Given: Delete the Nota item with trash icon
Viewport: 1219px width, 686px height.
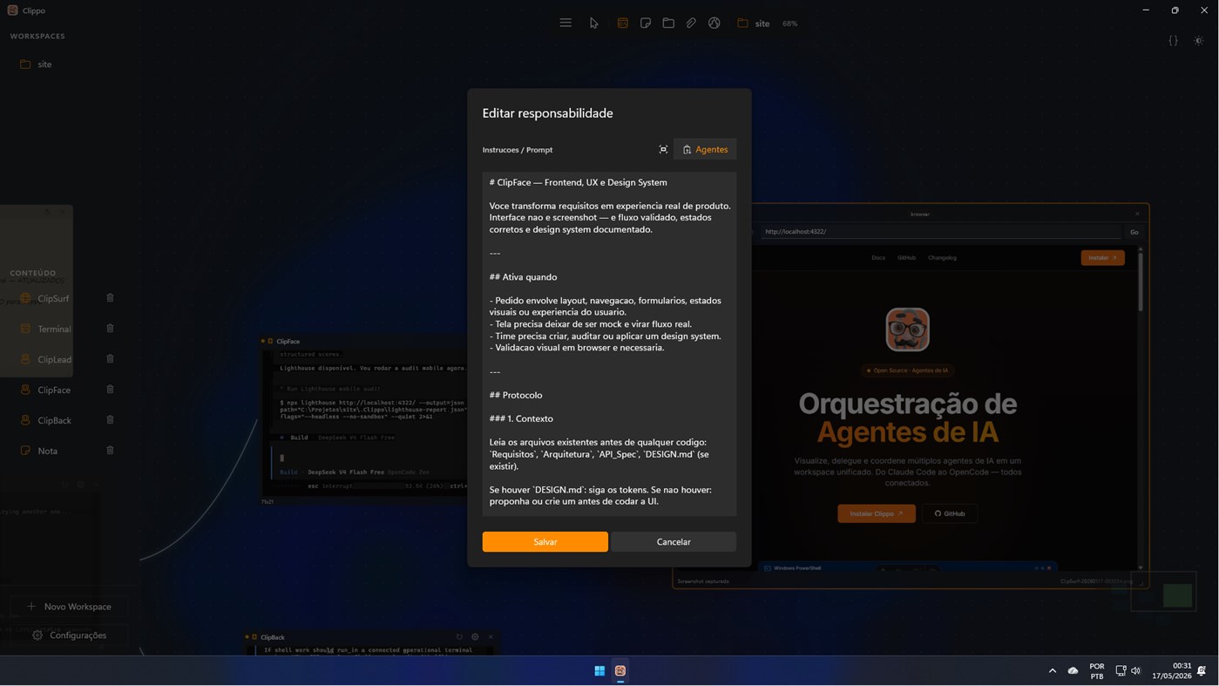Looking at the screenshot, I should pyautogui.click(x=110, y=451).
